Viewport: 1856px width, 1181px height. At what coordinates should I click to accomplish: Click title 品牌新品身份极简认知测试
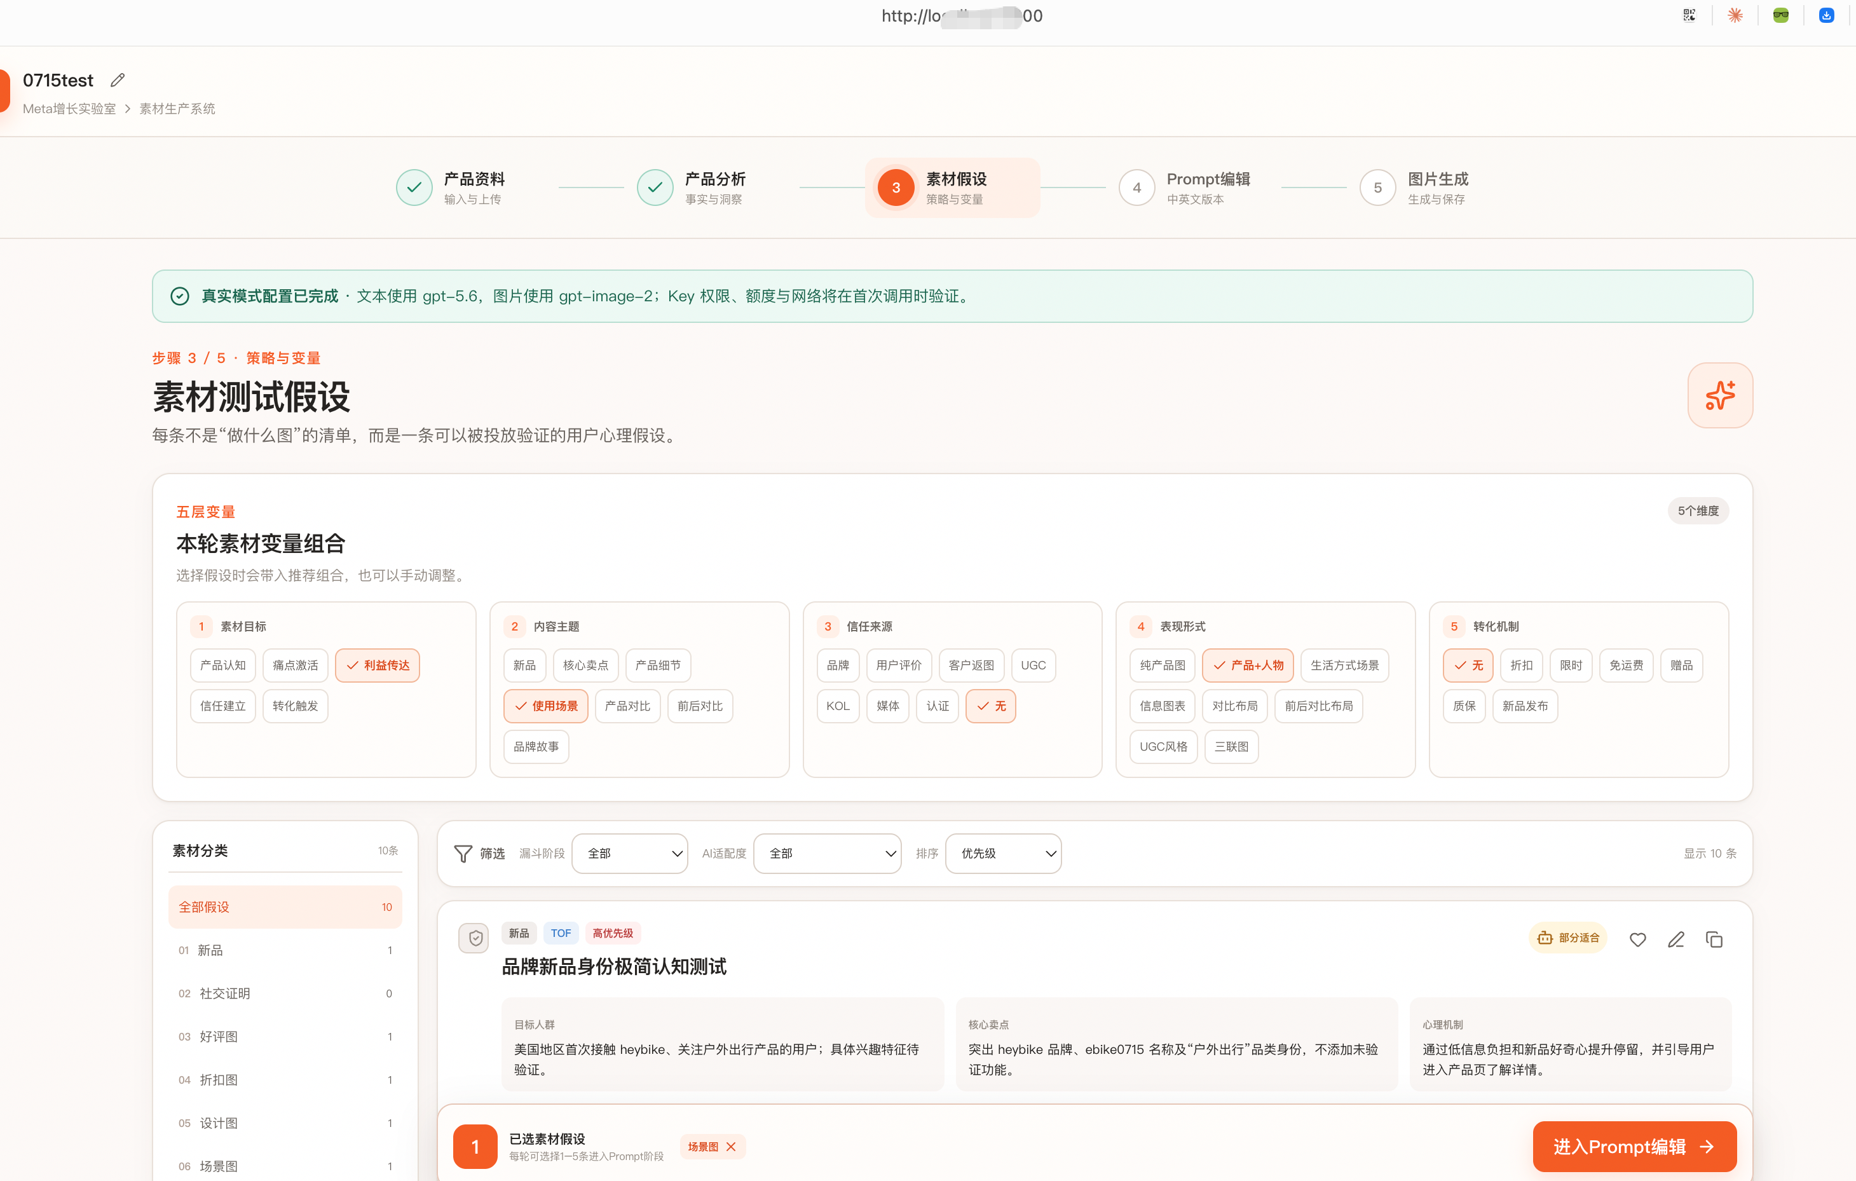pos(614,967)
